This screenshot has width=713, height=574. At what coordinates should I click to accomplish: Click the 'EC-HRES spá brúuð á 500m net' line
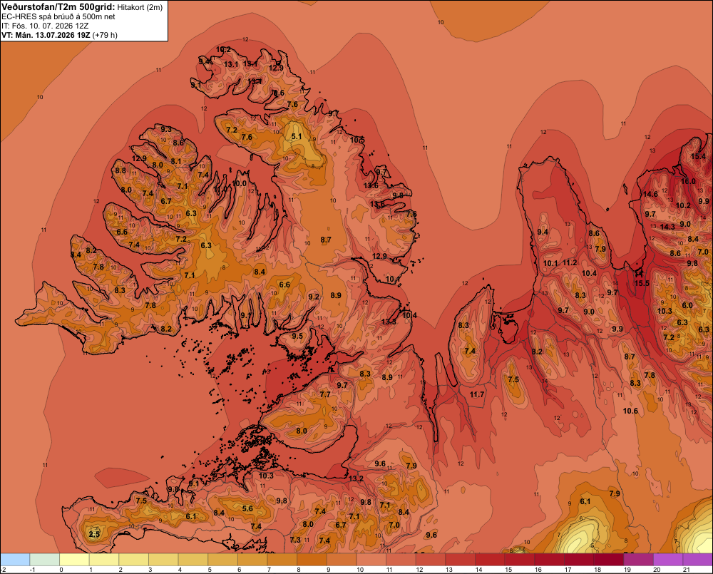[x=58, y=17]
